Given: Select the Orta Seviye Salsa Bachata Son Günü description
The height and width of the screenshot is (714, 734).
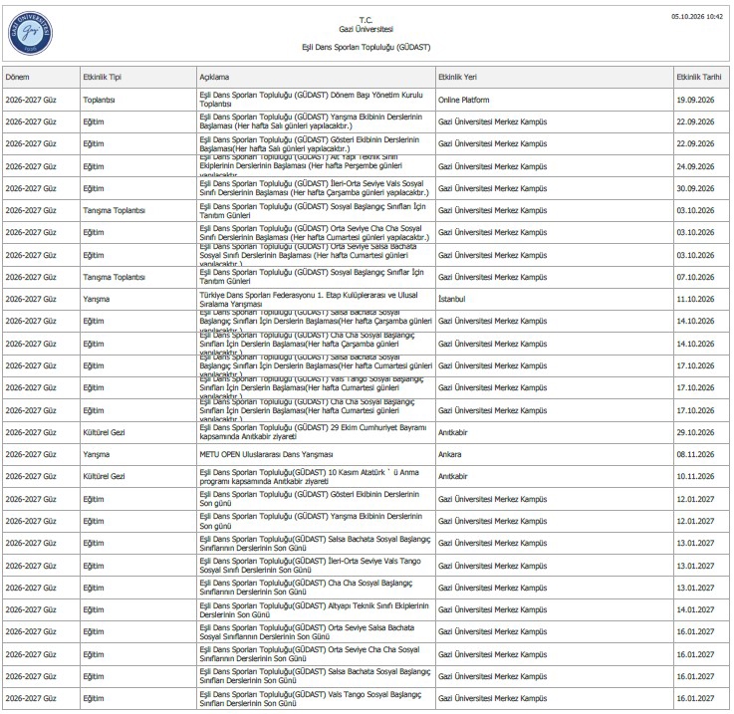Looking at the screenshot, I should click(307, 631).
